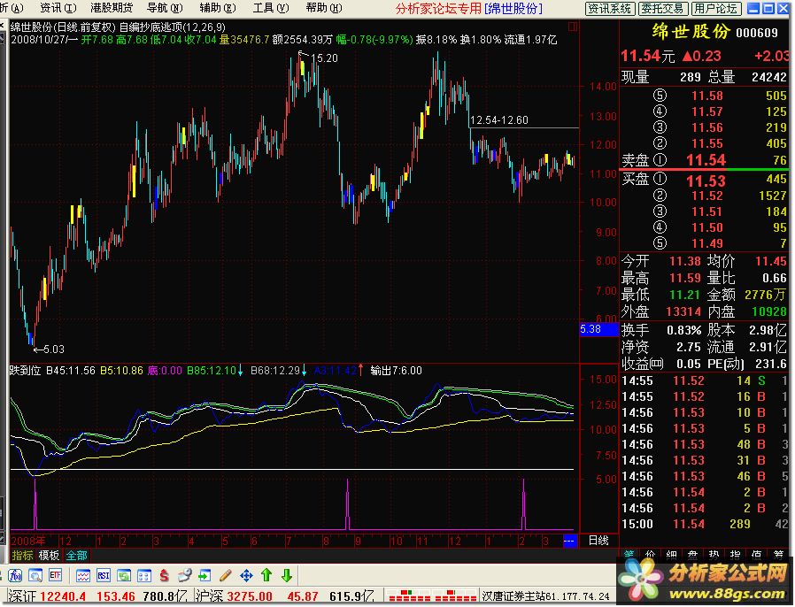Click the 用户论坛 button
The width and height of the screenshot is (795, 607).
tap(716, 9)
